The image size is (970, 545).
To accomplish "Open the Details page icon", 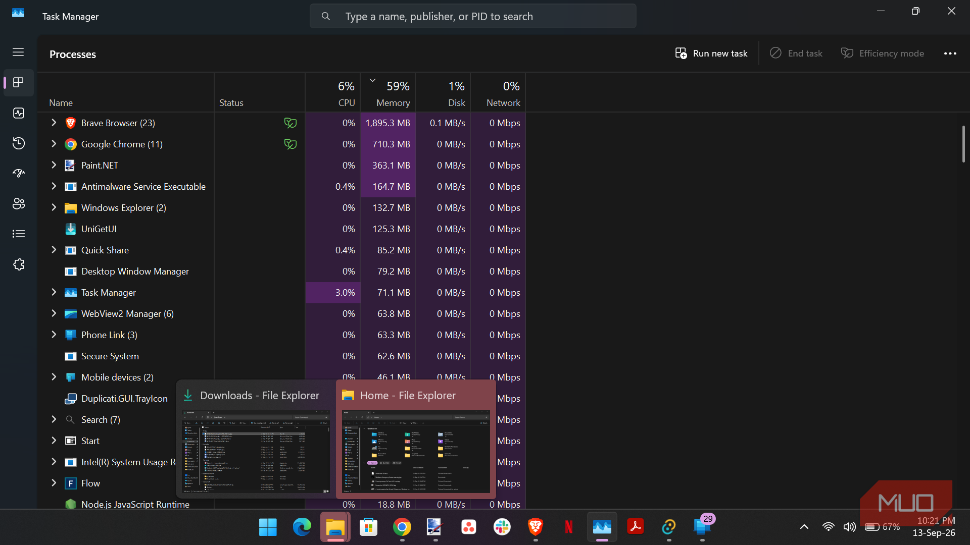I will click(19, 234).
